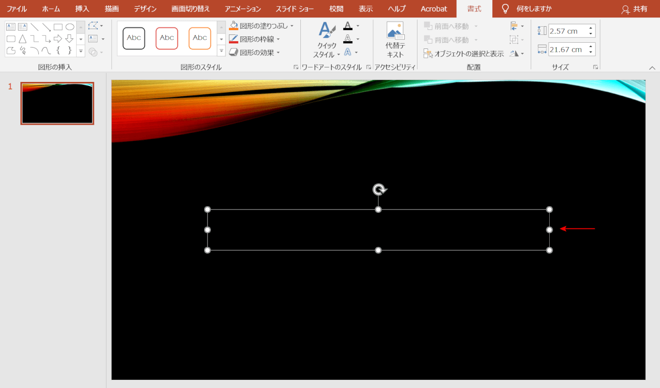Select the vertical text box shape
Viewport: 660px width, 388px height.
point(22,27)
